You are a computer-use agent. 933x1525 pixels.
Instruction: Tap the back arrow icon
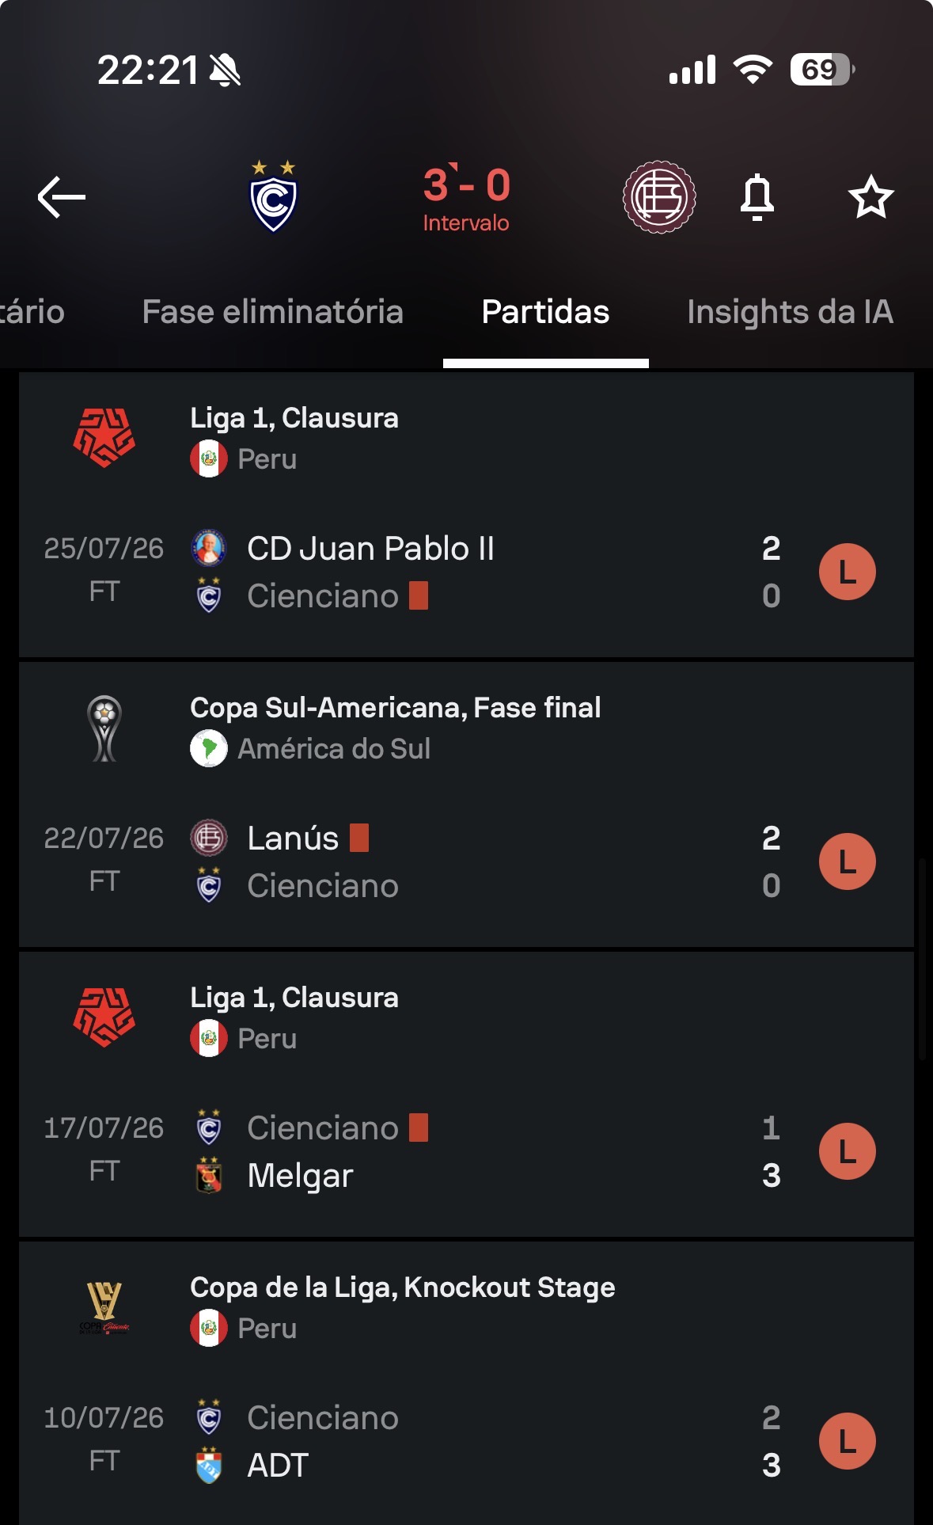[62, 197]
